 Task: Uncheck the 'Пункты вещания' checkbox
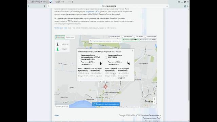point(109,37)
